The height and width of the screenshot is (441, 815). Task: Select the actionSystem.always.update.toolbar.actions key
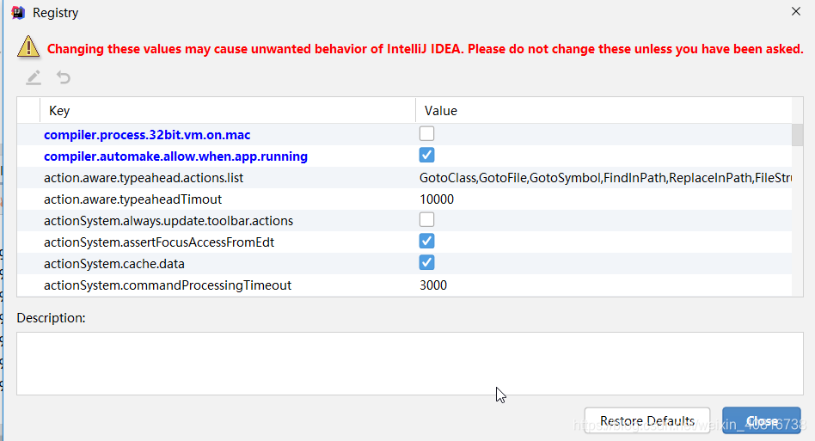click(x=169, y=221)
